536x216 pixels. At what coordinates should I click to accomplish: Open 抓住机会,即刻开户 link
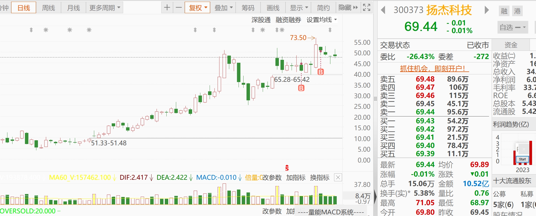click(x=434, y=69)
